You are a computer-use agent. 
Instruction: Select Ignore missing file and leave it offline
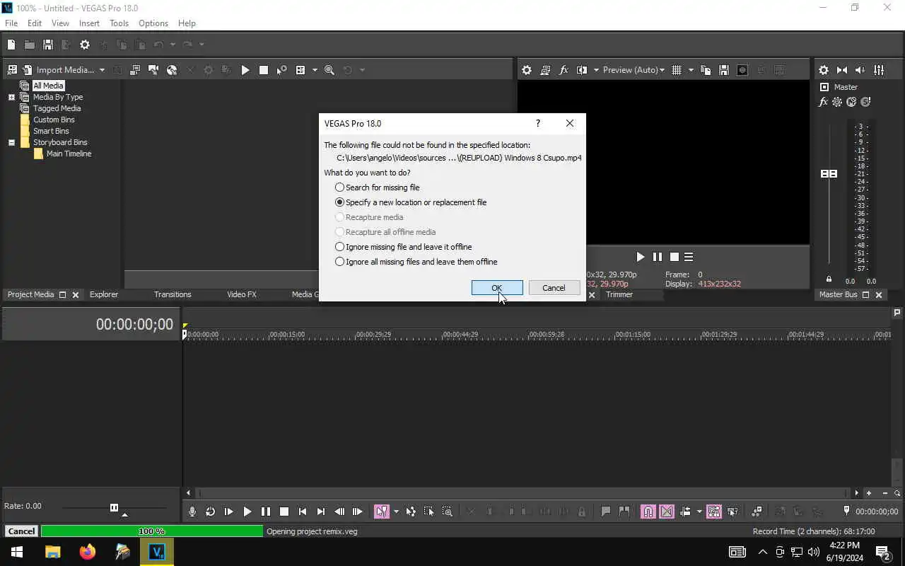click(404, 247)
